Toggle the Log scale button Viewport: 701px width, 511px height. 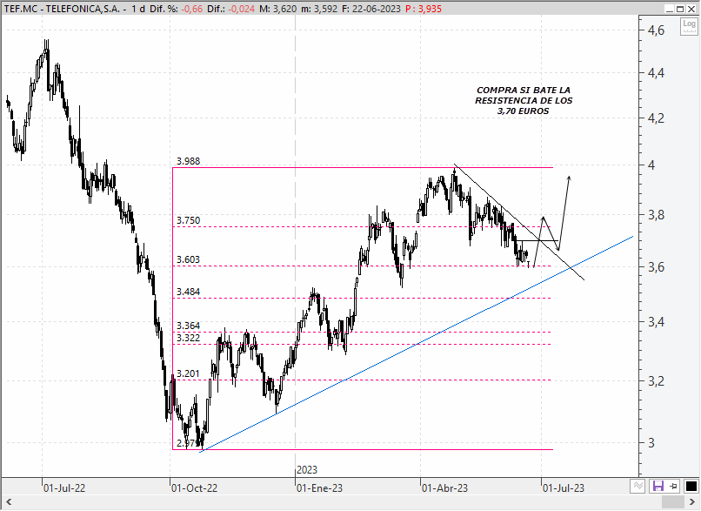tap(689, 26)
